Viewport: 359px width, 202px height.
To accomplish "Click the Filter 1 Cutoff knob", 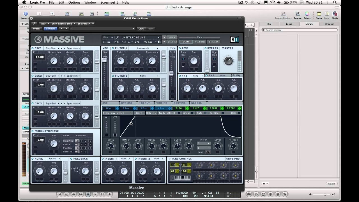I will point(121,61).
